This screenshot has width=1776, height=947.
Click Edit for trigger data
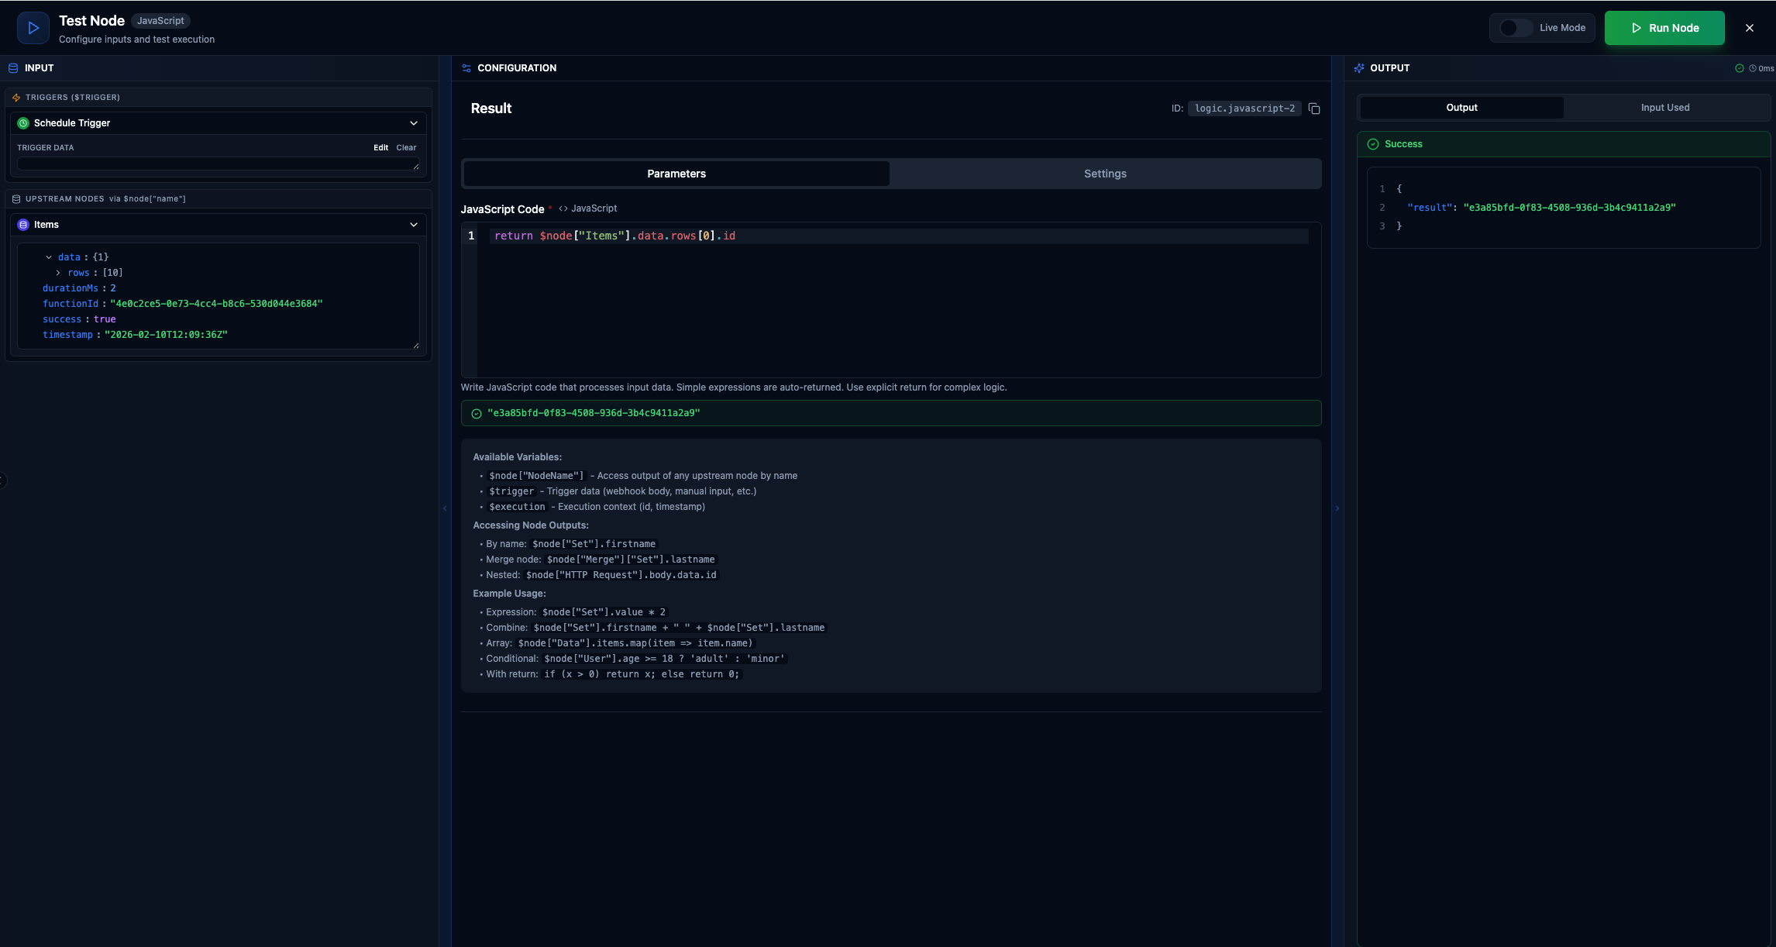[380, 148]
